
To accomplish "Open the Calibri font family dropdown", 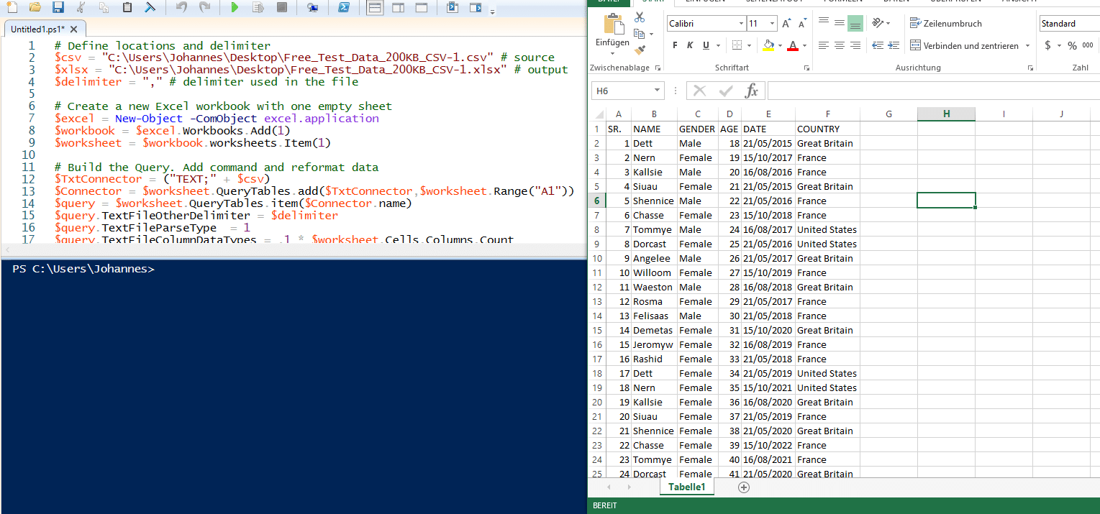I will tap(741, 23).
